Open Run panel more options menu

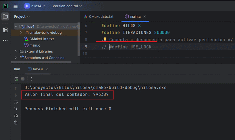(x=32, y=79)
